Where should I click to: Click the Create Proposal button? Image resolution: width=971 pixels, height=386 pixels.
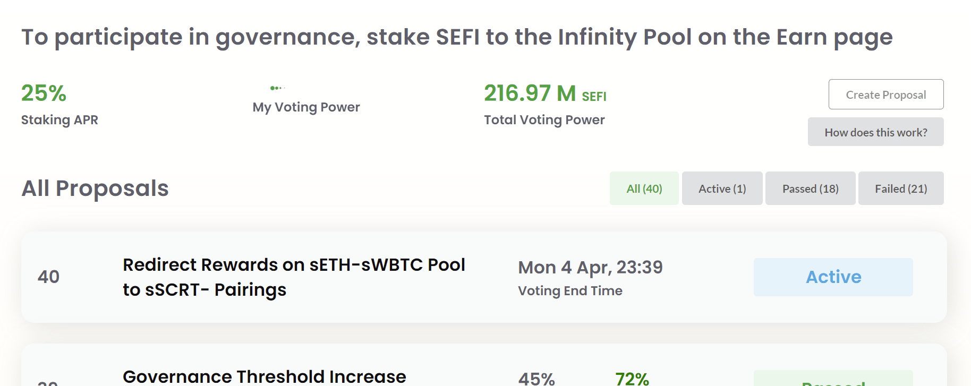pyautogui.click(x=885, y=95)
